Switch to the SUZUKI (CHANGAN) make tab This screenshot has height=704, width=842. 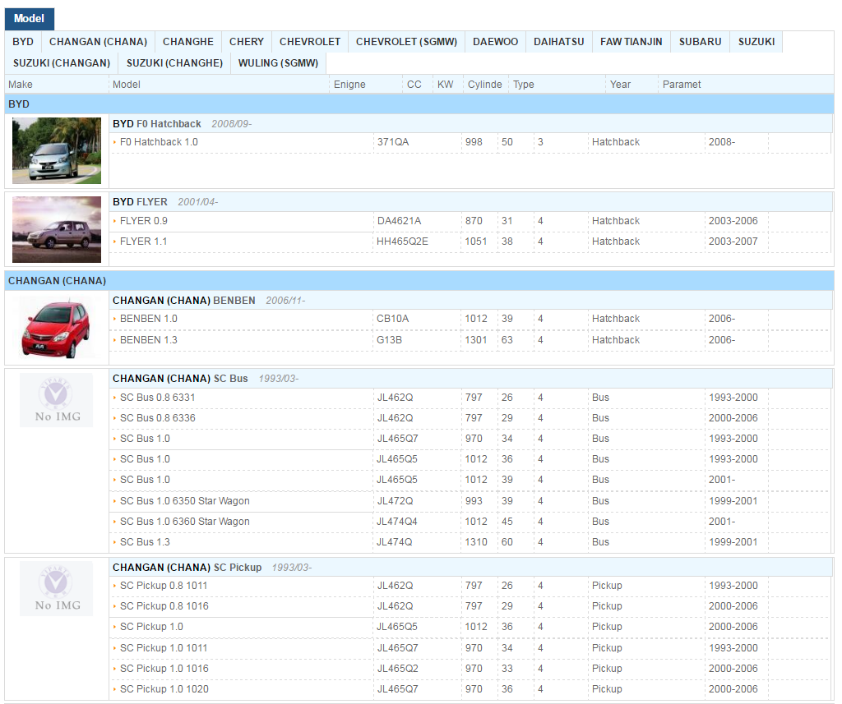(x=62, y=63)
